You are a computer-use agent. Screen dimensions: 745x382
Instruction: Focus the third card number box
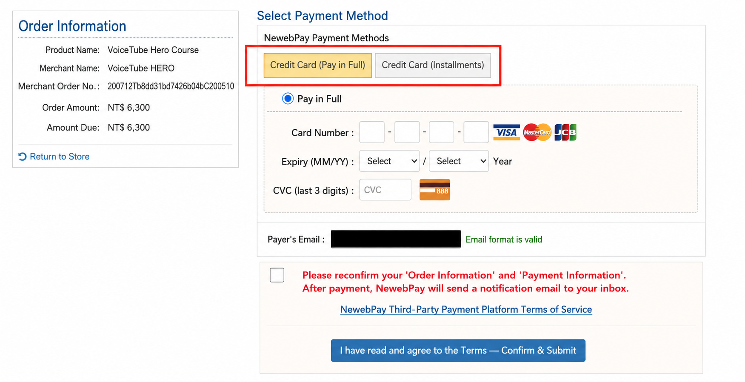[442, 132]
